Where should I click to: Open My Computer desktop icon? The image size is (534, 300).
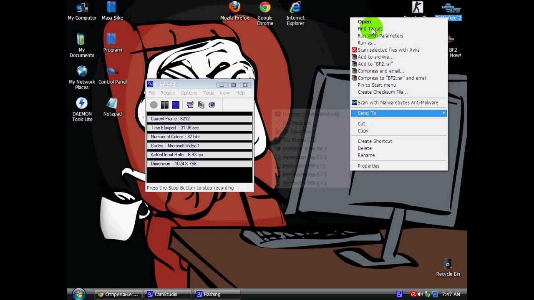coord(82,11)
